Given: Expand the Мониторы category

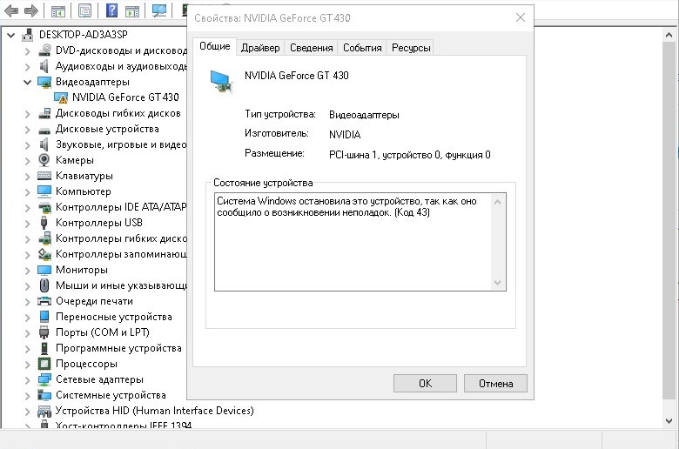Looking at the screenshot, I should point(27,270).
